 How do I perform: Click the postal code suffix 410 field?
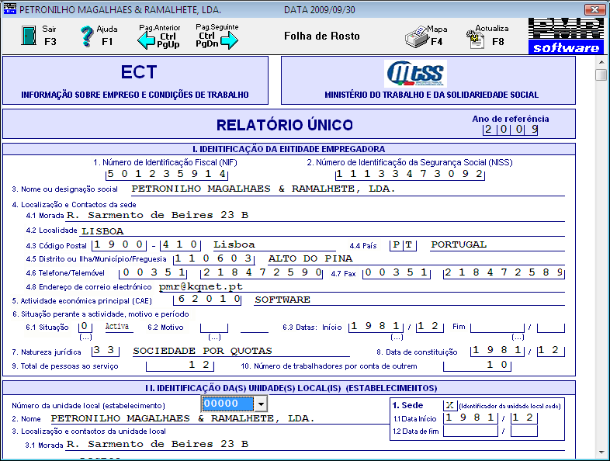pos(180,244)
